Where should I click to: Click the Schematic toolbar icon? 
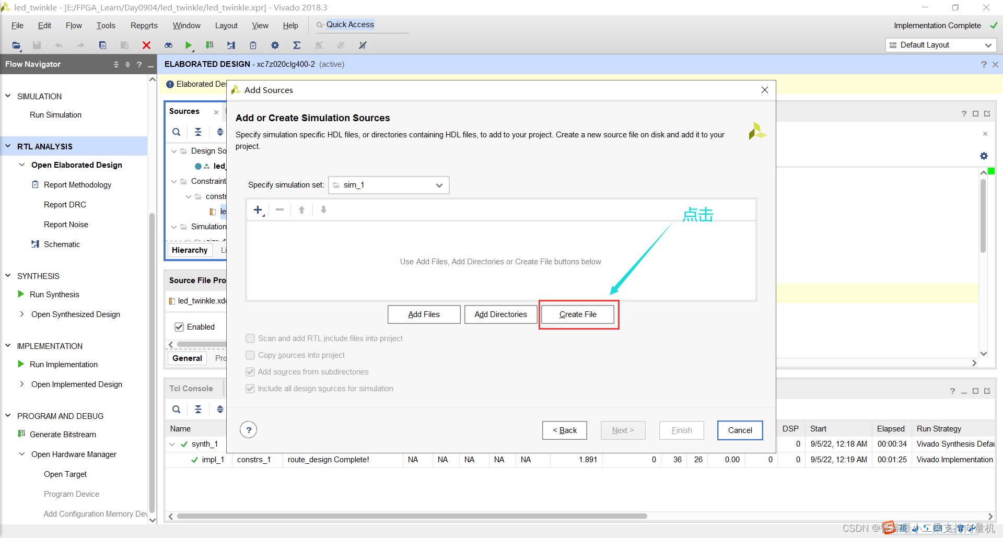(x=231, y=45)
